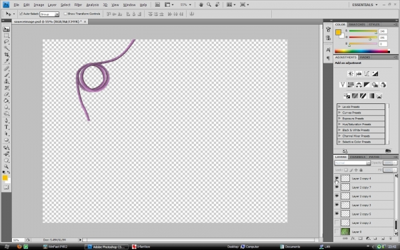Select the Horizontal Type tool
400x250 pixels.
7,127
